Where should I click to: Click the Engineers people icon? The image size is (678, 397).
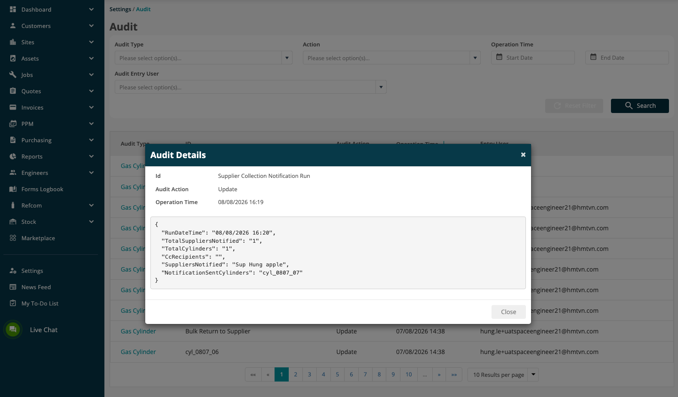pos(13,172)
